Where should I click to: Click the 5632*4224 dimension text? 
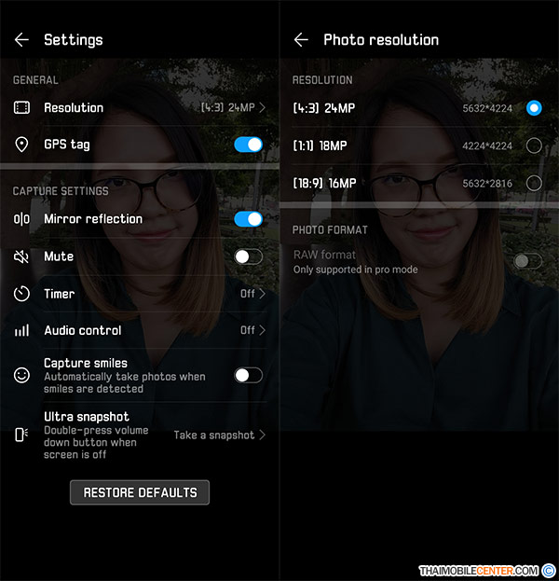pyautogui.click(x=487, y=108)
